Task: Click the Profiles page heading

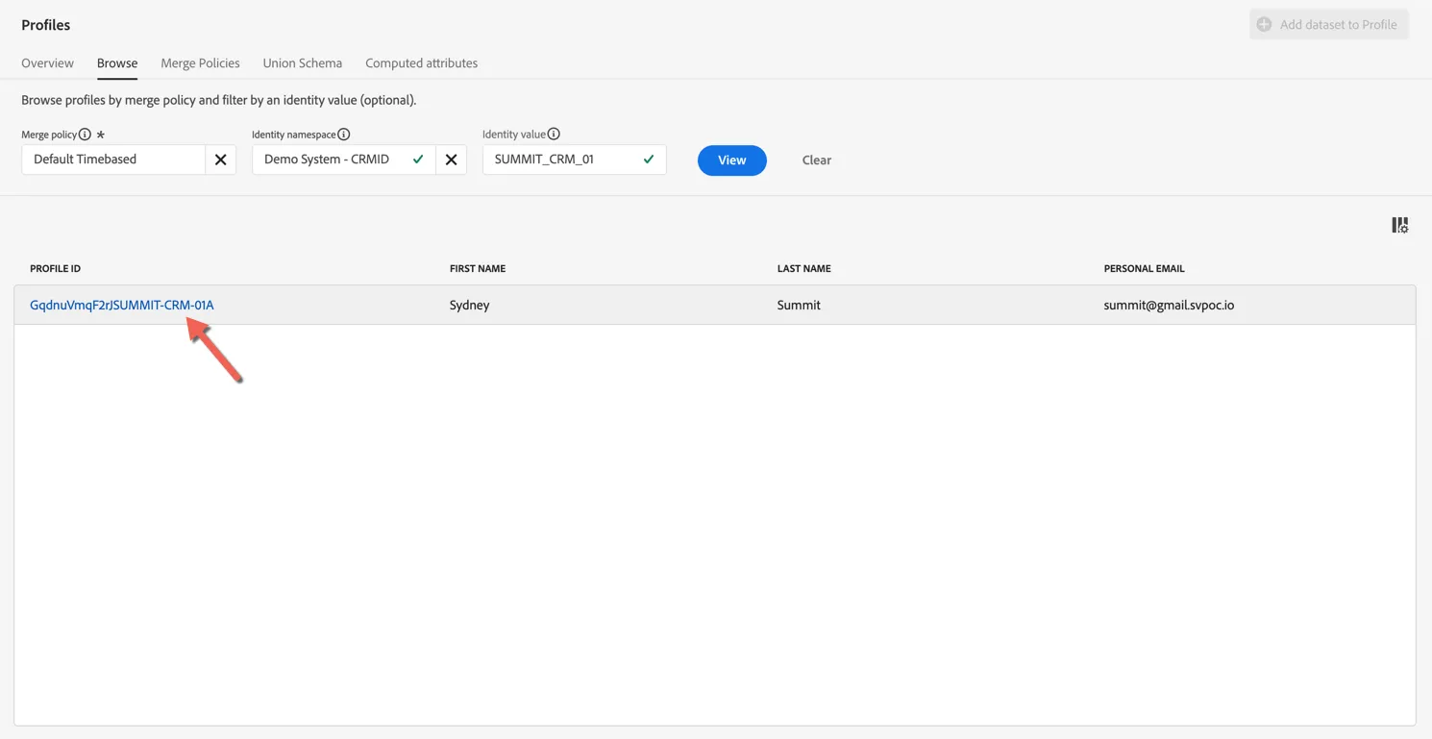Action: click(46, 25)
